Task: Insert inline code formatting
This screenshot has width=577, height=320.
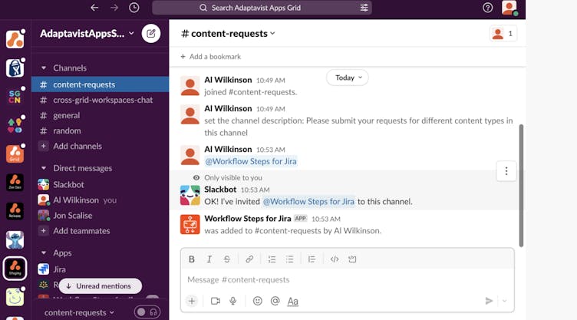Action: coord(335,259)
